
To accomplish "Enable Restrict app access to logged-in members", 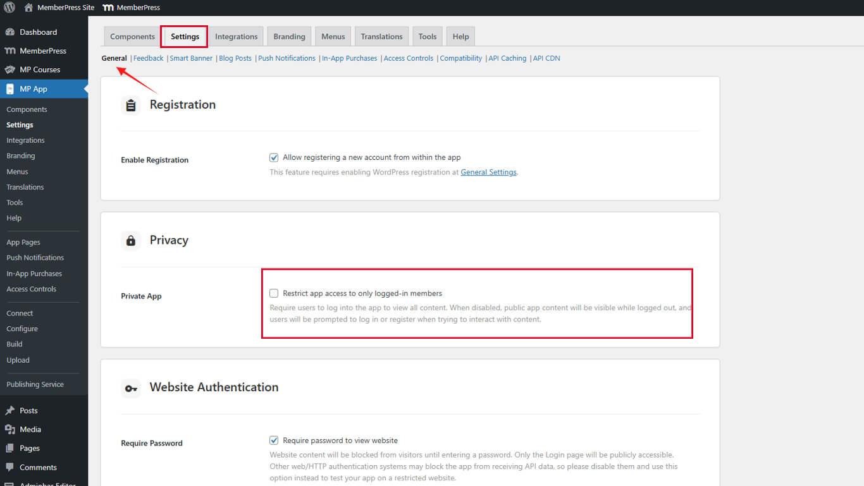I will pos(274,293).
